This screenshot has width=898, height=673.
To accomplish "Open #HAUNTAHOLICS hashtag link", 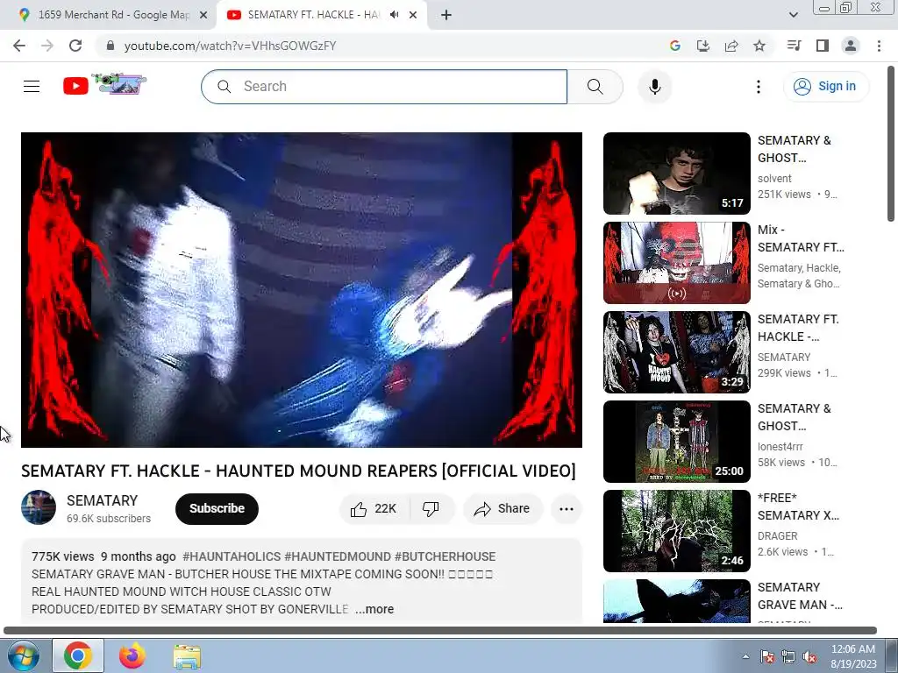I will [232, 556].
